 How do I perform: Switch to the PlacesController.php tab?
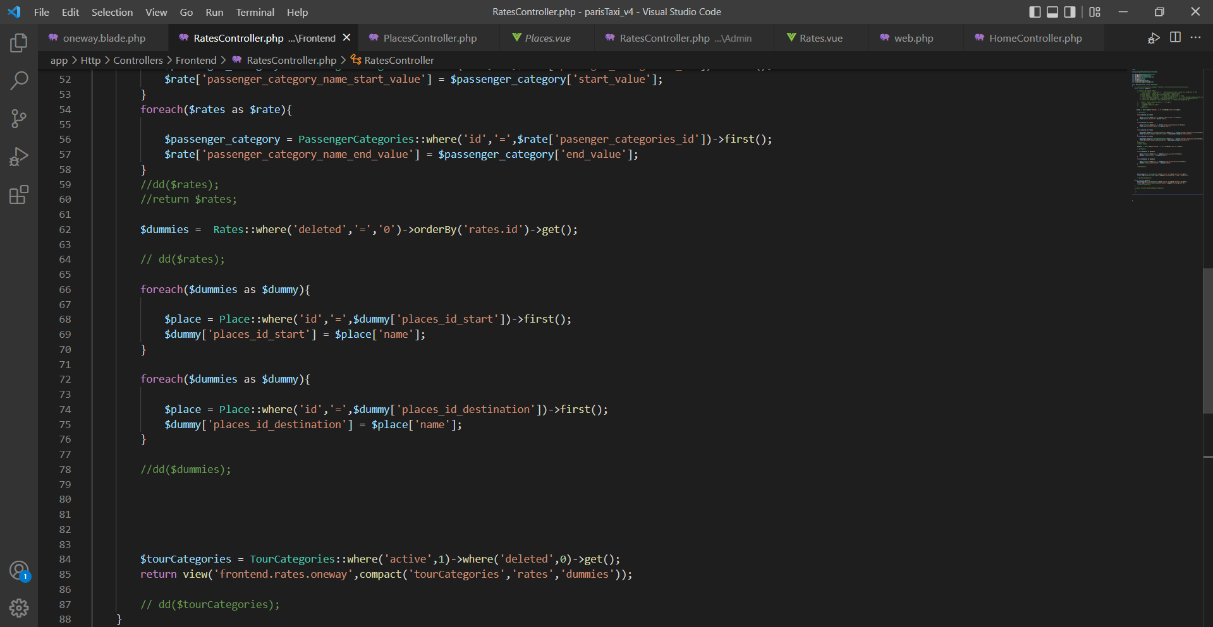click(x=430, y=39)
